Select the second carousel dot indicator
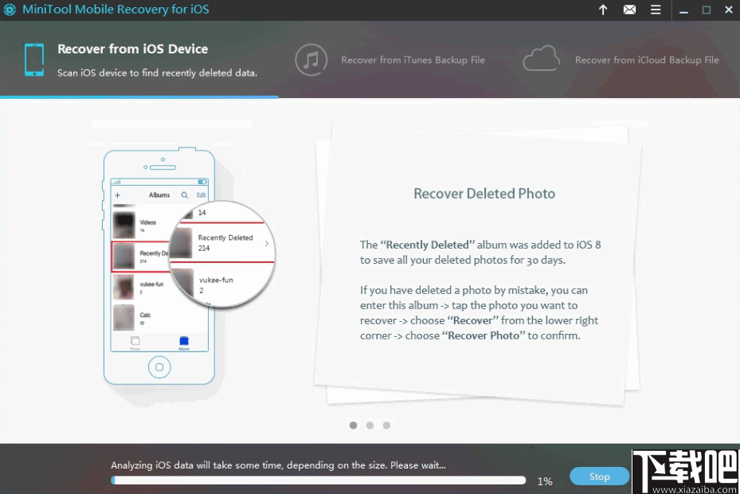Viewport: 740px width, 494px height. 370,425
